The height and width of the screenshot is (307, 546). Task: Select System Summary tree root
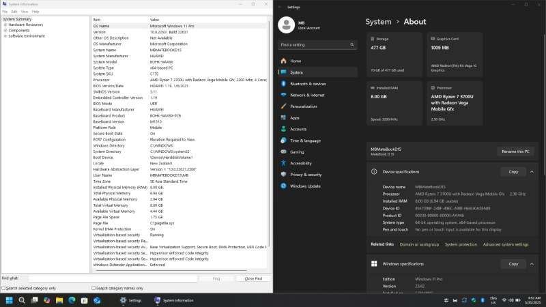pos(17,19)
